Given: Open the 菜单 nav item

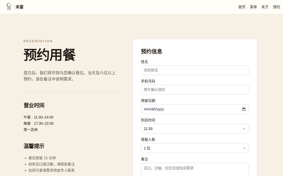Looking at the screenshot, I should 253,7.
